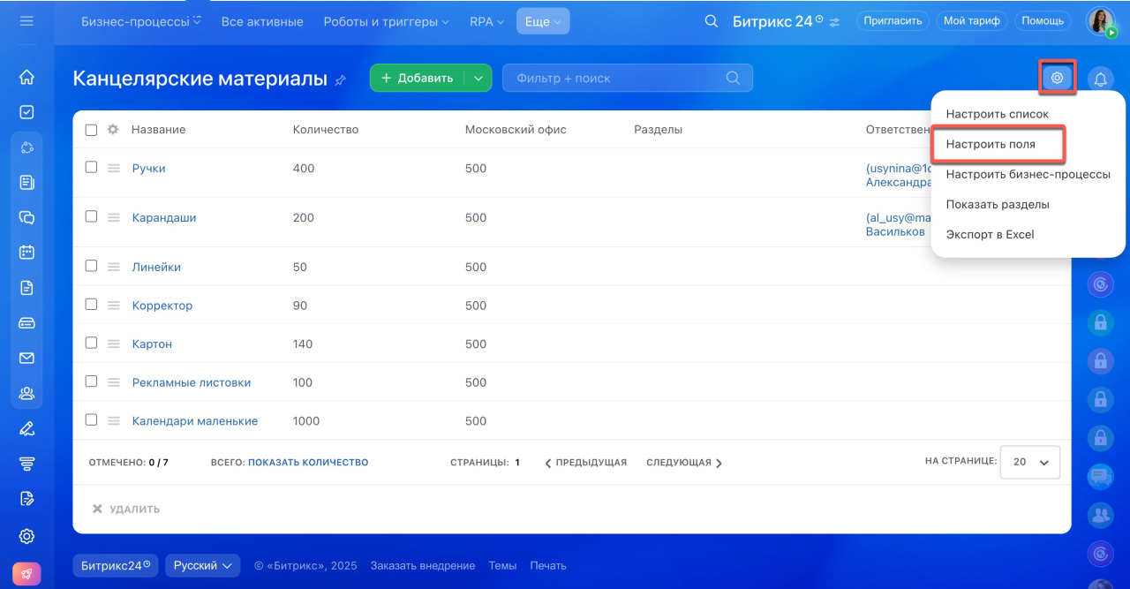Viewport: 1130px width, 589px height.
Task: Expand the Добавить button dropdown arrow
Action: 478,78
